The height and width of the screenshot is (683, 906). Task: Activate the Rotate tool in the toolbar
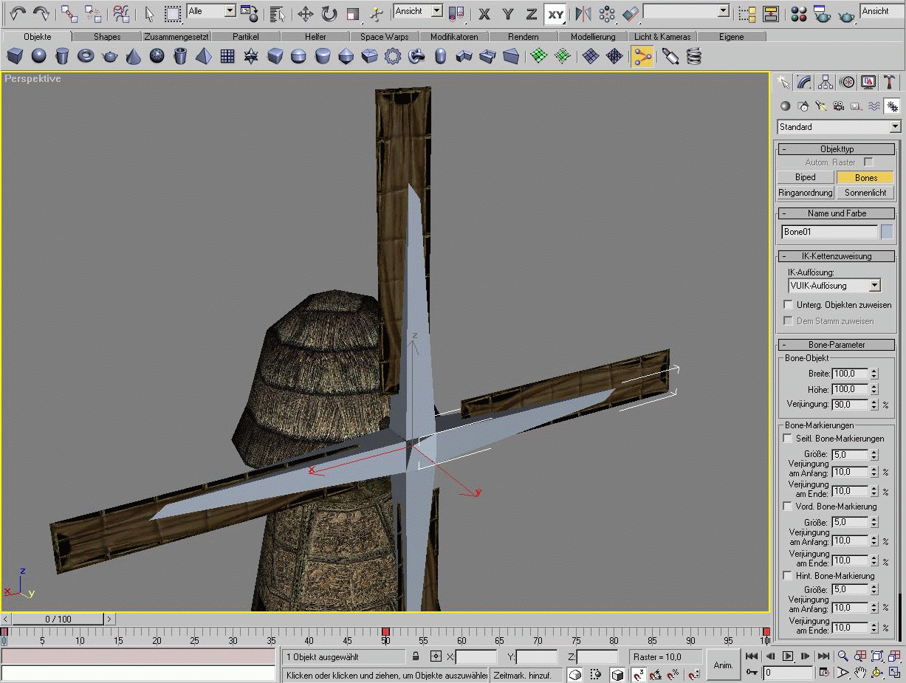(329, 13)
